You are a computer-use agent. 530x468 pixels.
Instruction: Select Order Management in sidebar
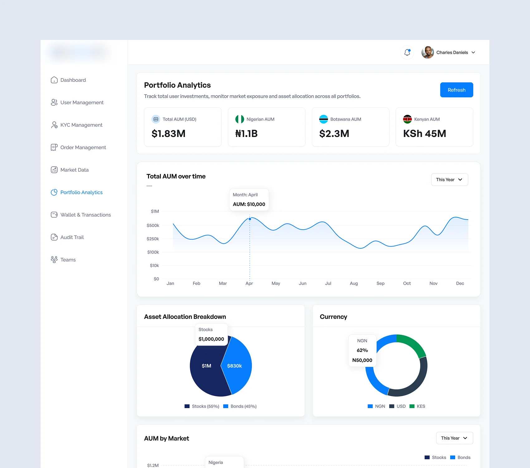coord(83,148)
